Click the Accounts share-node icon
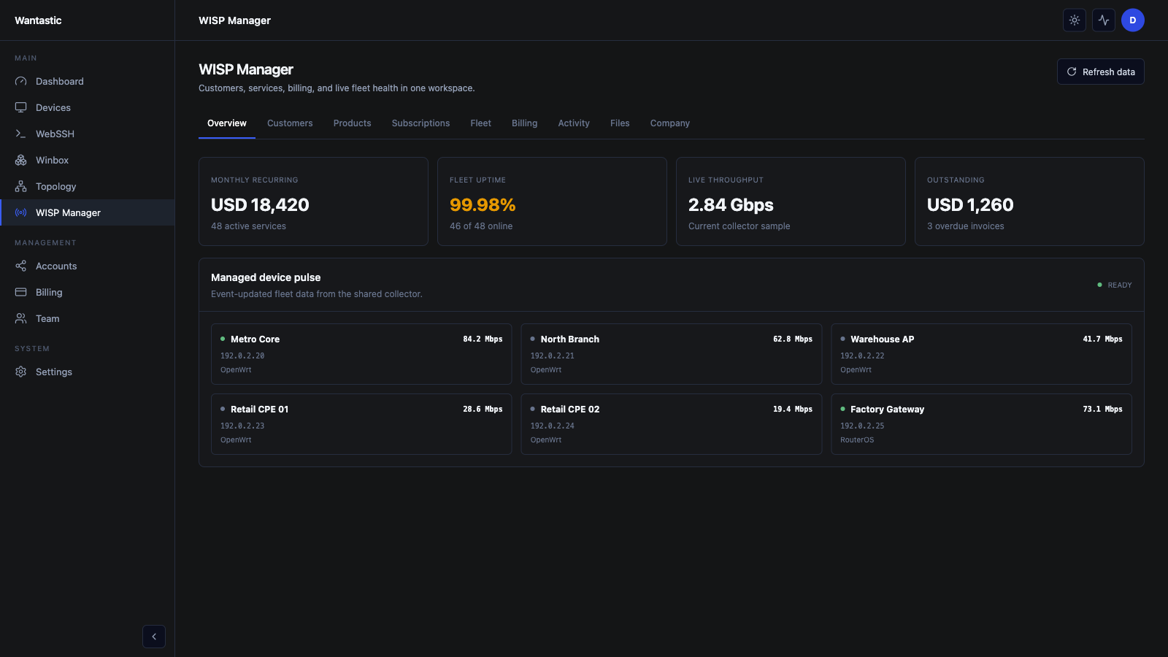The image size is (1168, 657). pyautogui.click(x=20, y=266)
